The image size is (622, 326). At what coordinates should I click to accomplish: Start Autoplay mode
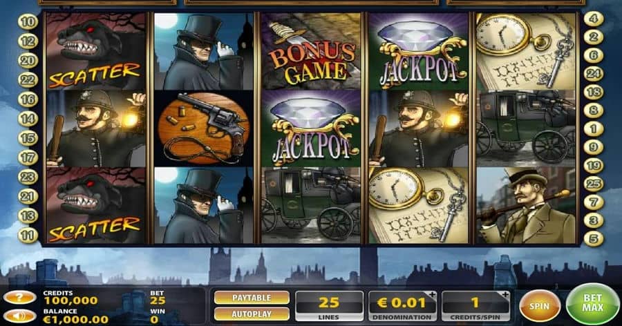(x=252, y=314)
